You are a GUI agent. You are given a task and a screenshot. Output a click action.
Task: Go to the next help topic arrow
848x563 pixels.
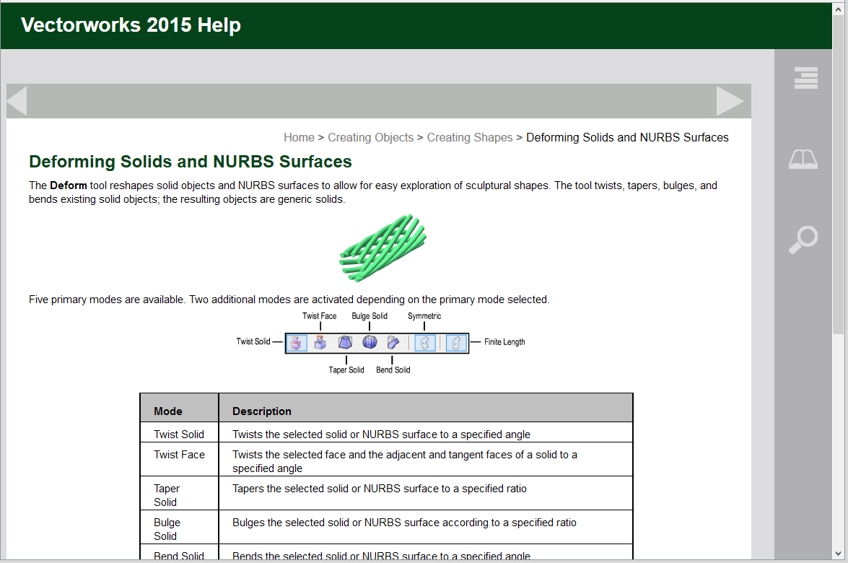click(730, 100)
